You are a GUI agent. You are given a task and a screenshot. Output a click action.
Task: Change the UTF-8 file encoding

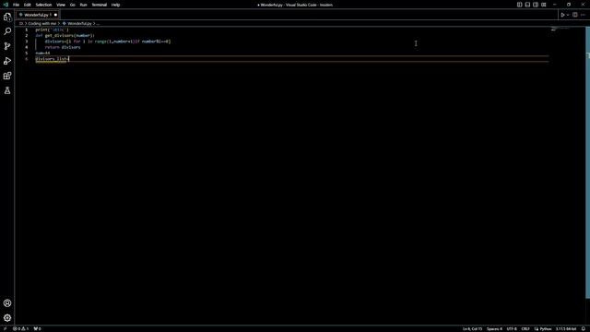click(512, 328)
